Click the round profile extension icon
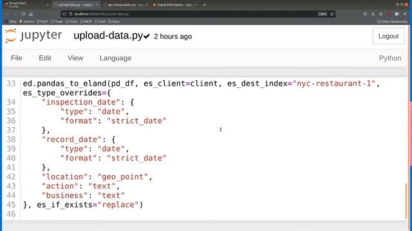 tap(397, 14)
